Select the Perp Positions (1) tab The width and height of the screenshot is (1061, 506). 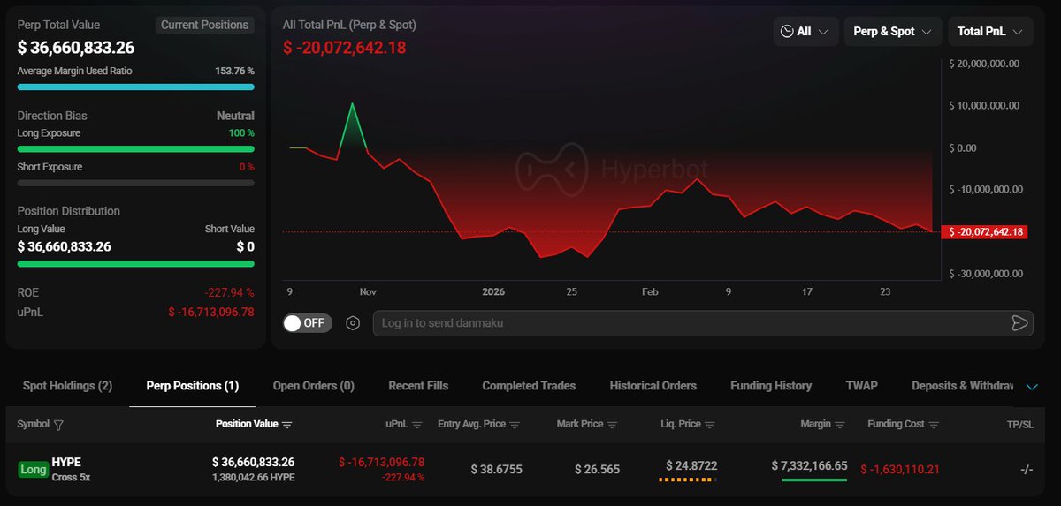[193, 386]
